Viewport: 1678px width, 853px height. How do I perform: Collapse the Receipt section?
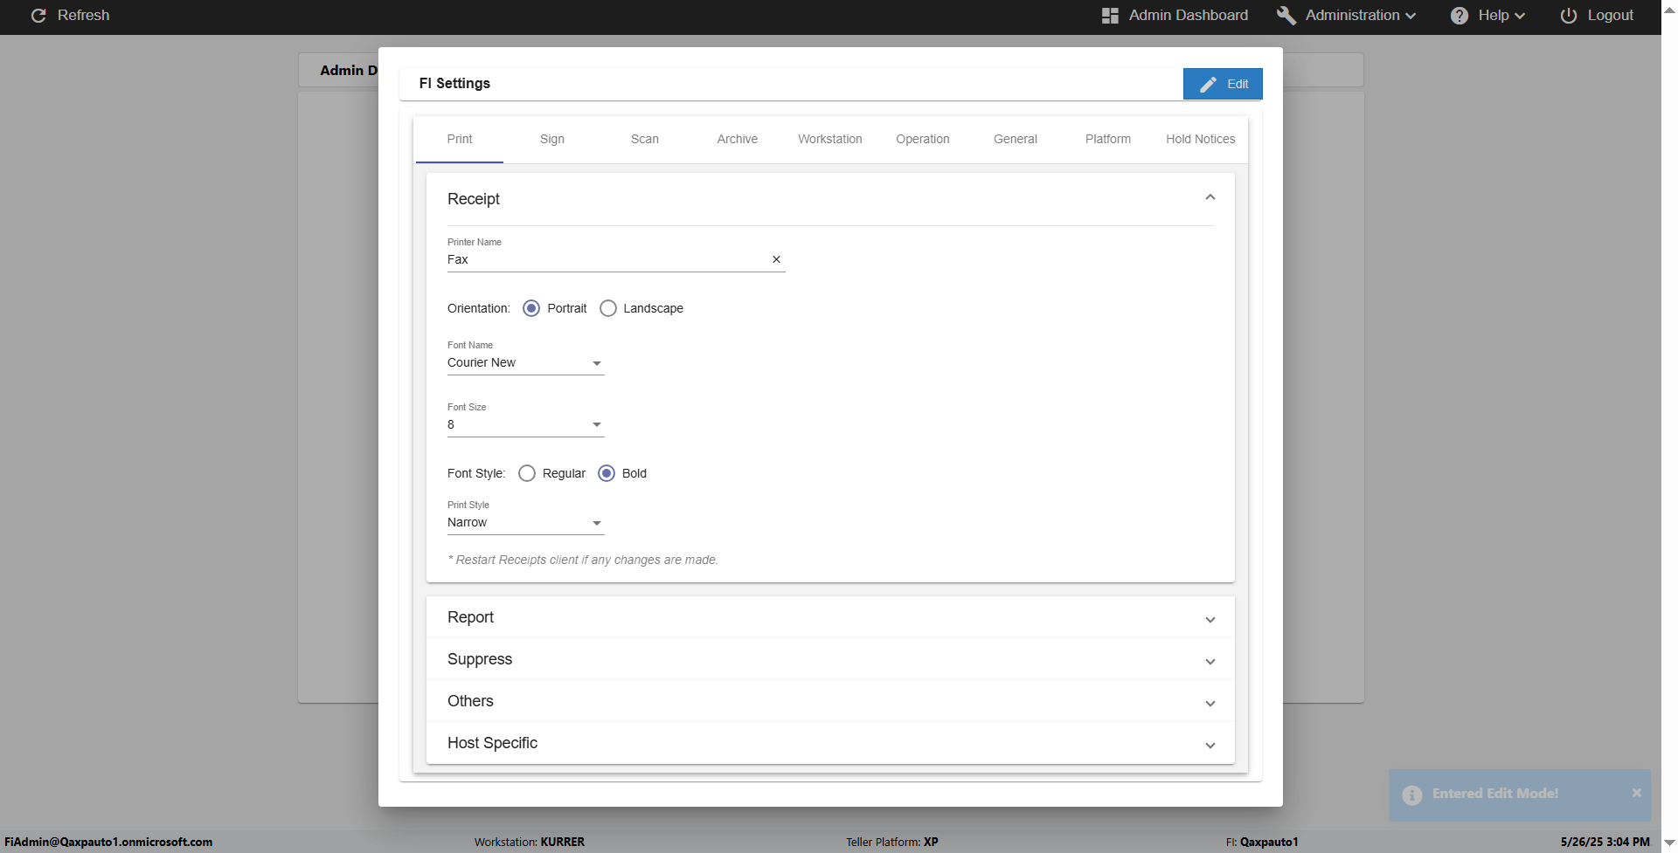click(1210, 197)
